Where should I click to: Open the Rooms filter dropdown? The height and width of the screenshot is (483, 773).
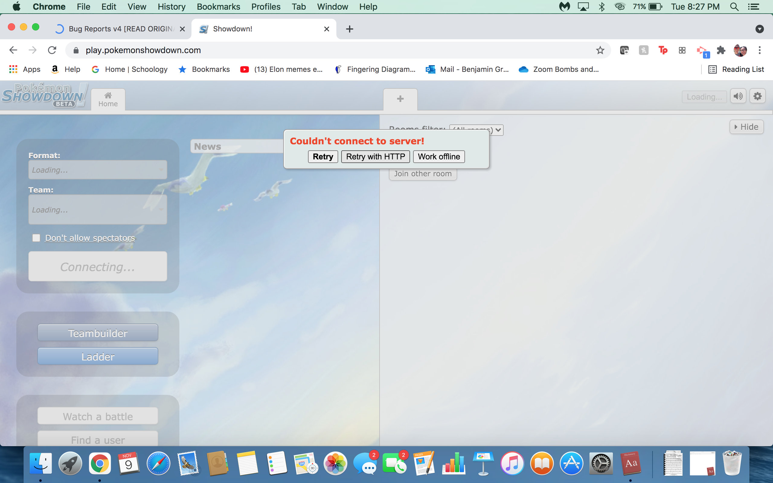[476, 130]
